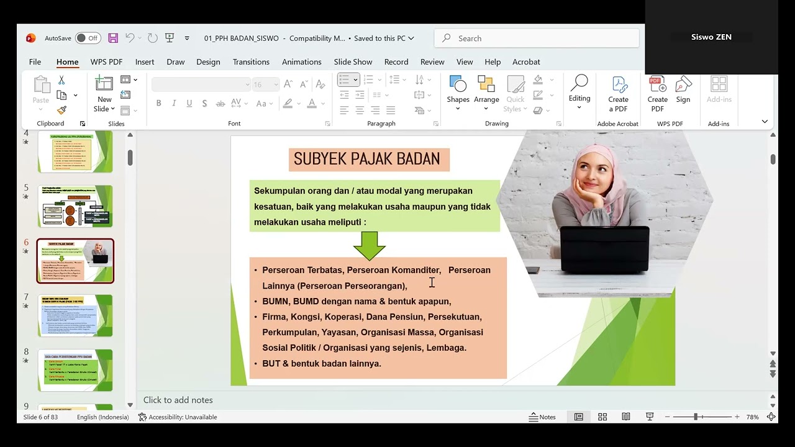Decrease list indent level icon
This screenshot has height=447, width=795.
[344, 95]
